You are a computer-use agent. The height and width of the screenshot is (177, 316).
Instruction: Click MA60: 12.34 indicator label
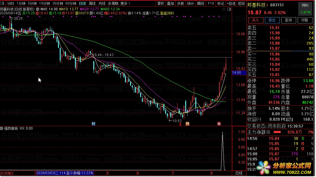point(110,9)
